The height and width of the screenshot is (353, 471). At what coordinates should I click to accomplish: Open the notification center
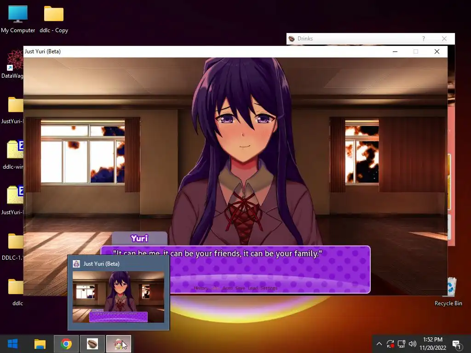click(457, 344)
